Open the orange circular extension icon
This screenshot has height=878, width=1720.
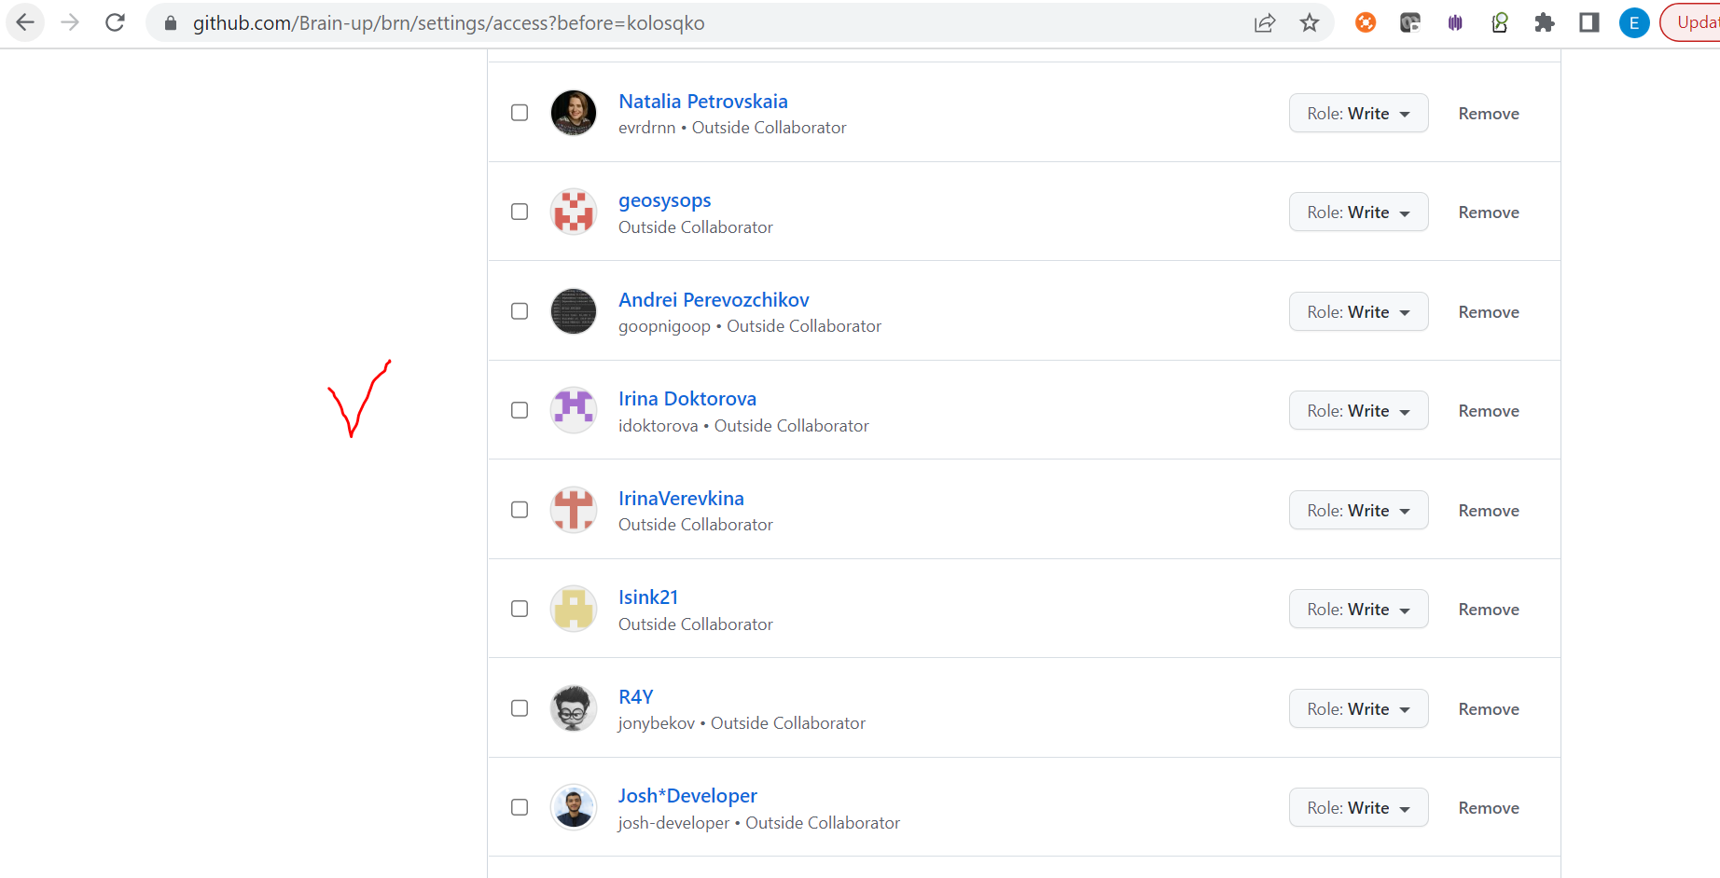pos(1366,22)
